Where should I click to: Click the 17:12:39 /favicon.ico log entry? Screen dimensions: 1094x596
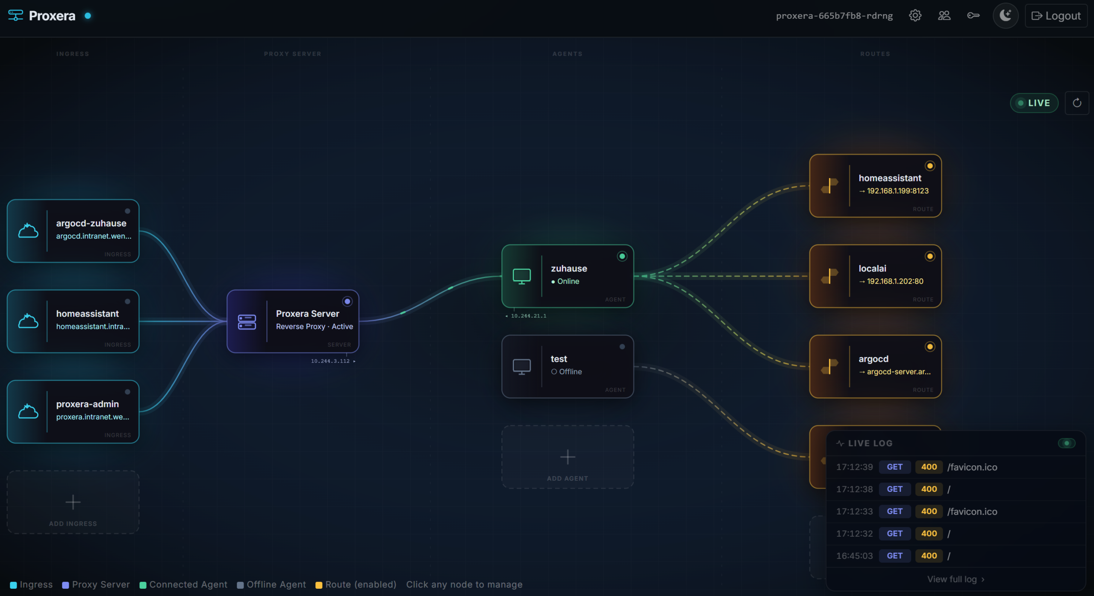(x=956, y=467)
